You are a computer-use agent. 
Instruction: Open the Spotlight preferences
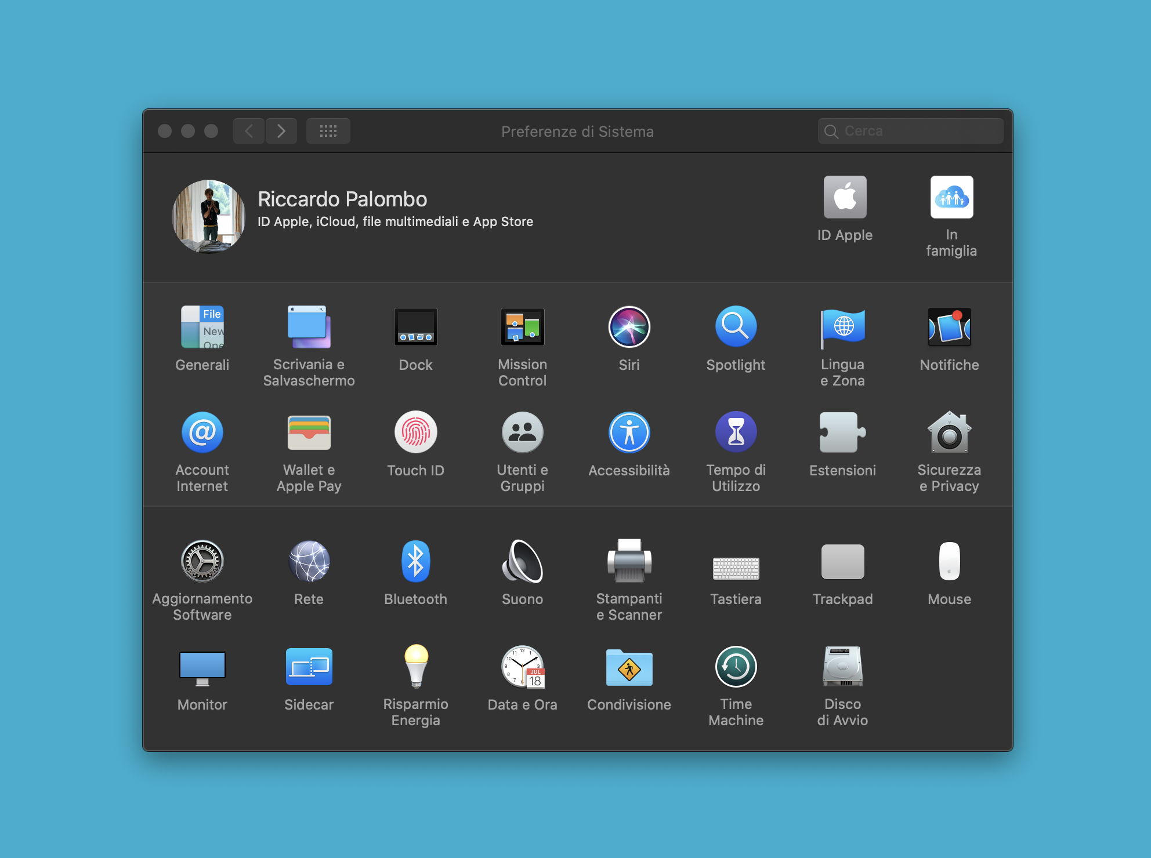(x=736, y=326)
